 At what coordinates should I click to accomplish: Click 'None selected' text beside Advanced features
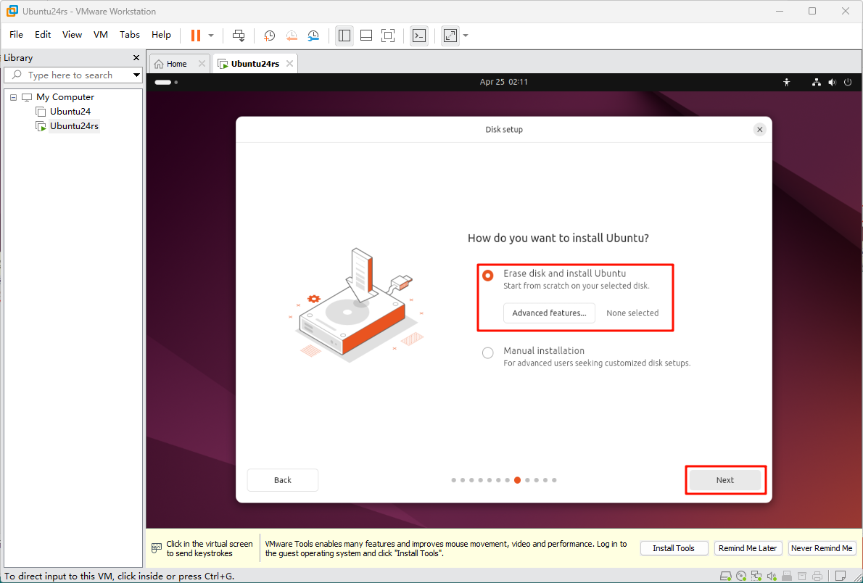(x=632, y=313)
